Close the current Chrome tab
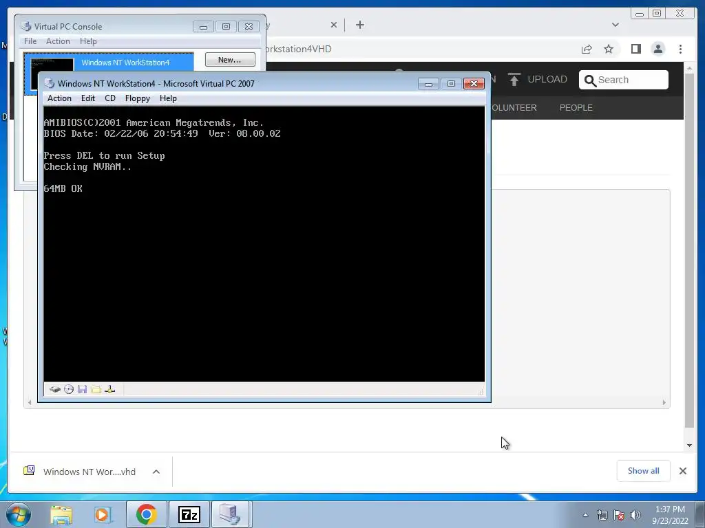The height and width of the screenshot is (528, 705). point(334,25)
